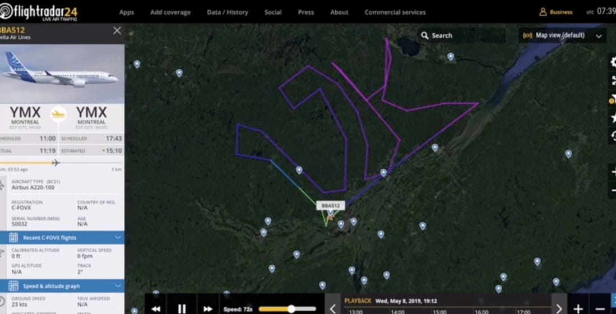Click aircraft type text Airbus A220-100
Viewport: 616px width, 314px height.
[x=33, y=187]
